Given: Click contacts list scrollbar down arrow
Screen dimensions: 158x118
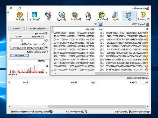Looking at the screenshot, I should 52,70.
